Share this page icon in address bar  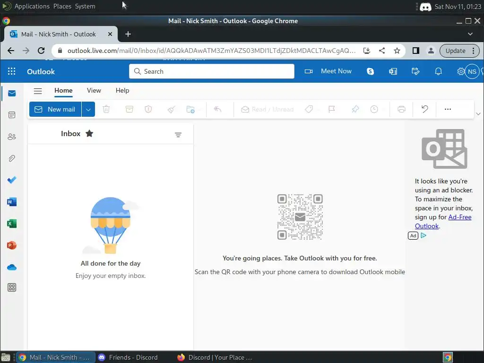[382, 51]
